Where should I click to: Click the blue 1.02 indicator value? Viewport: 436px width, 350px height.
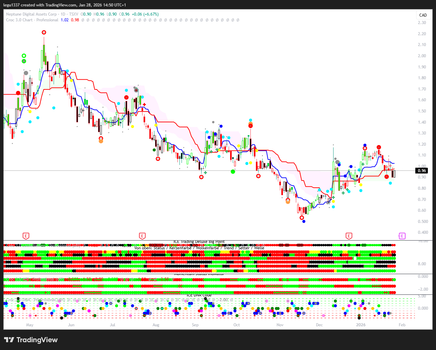pos(64,20)
